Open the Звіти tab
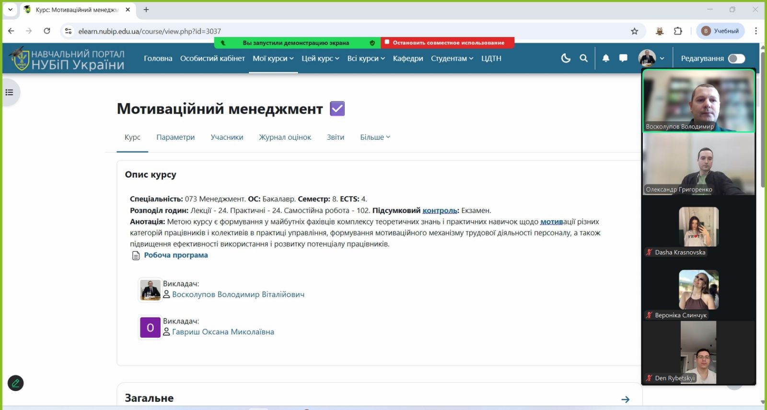The height and width of the screenshot is (410, 767). [336, 137]
